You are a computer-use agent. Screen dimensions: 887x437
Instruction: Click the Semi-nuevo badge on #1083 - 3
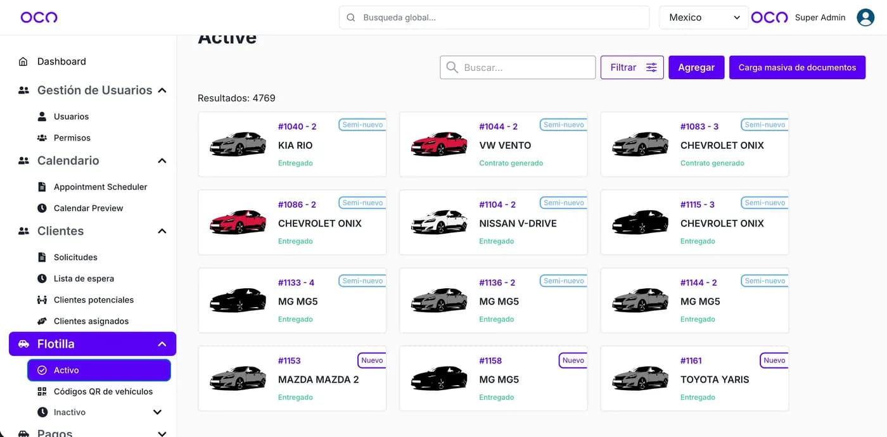[765, 125]
